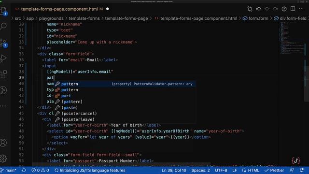
Task: Click 'app' in breadcrumb path
Action: (30, 18)
